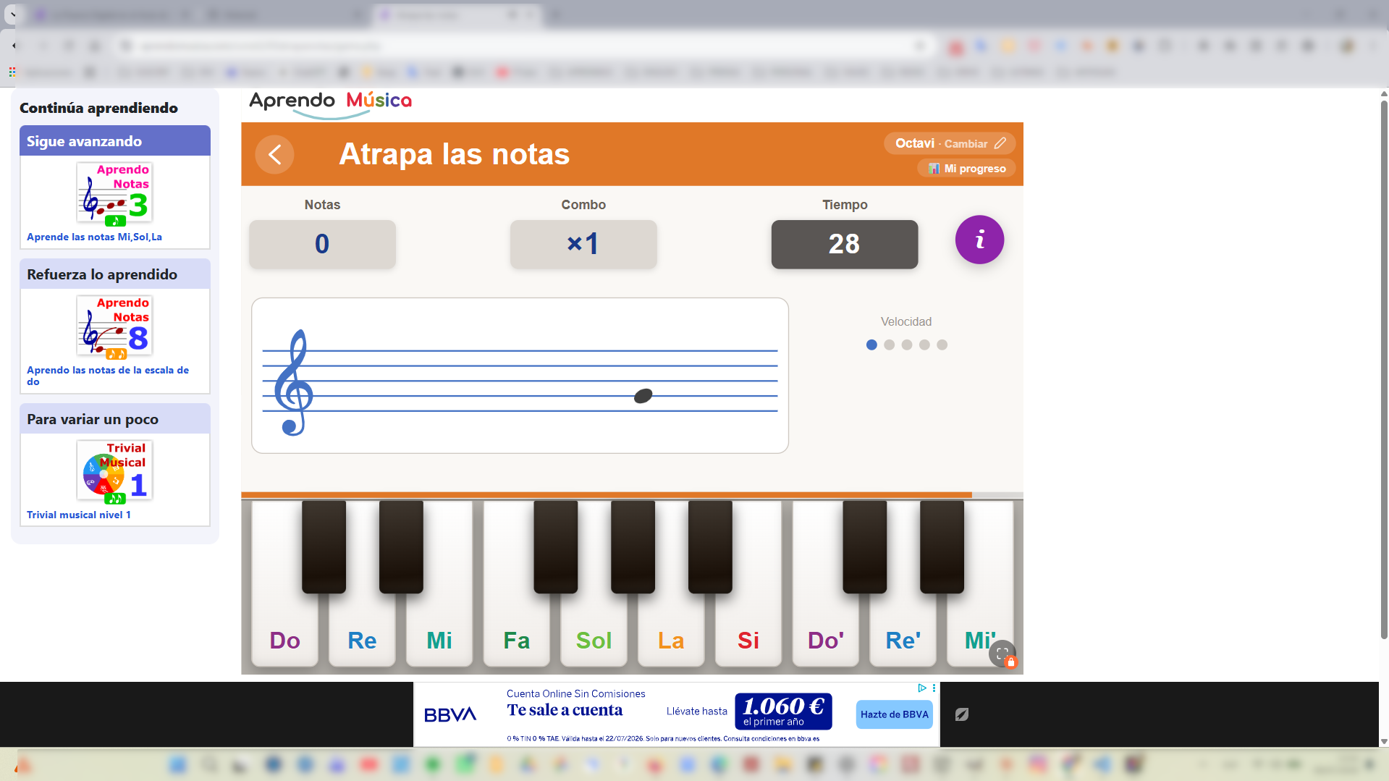Screen dimensions: 1389x781
Task: Click the black key between La and Si
Action: pyautogui.click(x=710, y=546)
